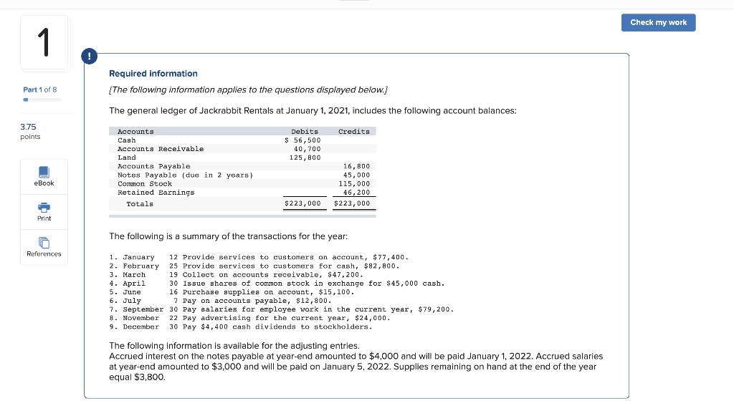Click the transactions summary heading sentence

click(x=229, y=236)
